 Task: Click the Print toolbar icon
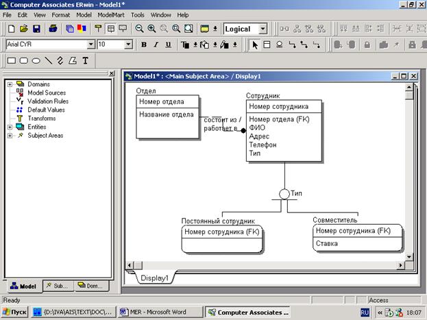pos(53,29)
